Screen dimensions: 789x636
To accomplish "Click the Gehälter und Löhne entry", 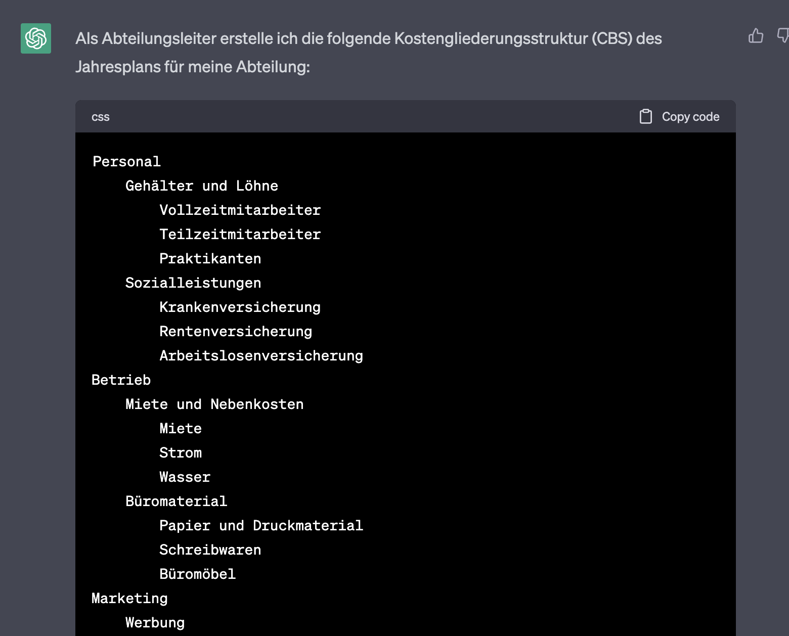I will 202,186.
